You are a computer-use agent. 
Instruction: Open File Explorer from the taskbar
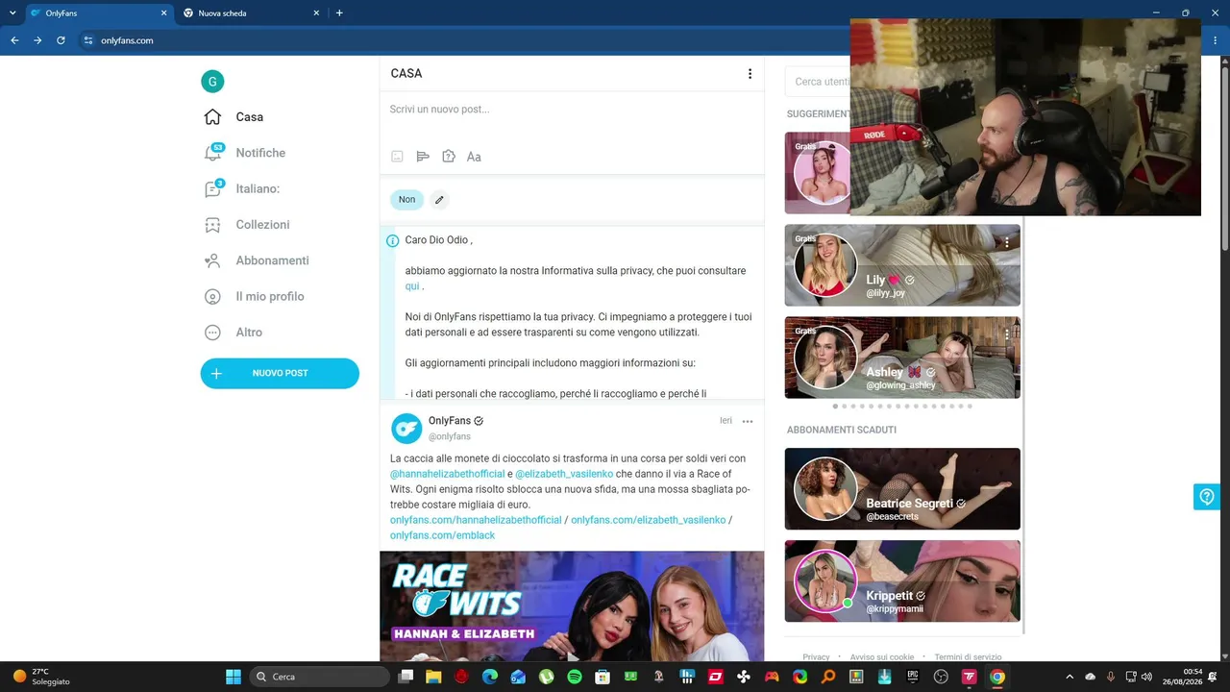pyautogui.click(x=433, y=677)
